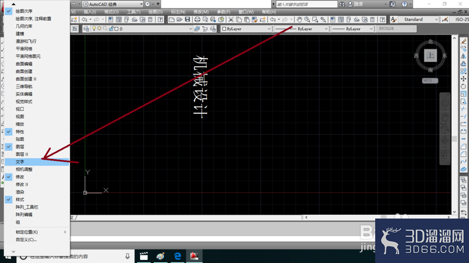Select the Erase tool in Modify toolbar
Viewport: 469px width, 263px height.
pos(463,41)
